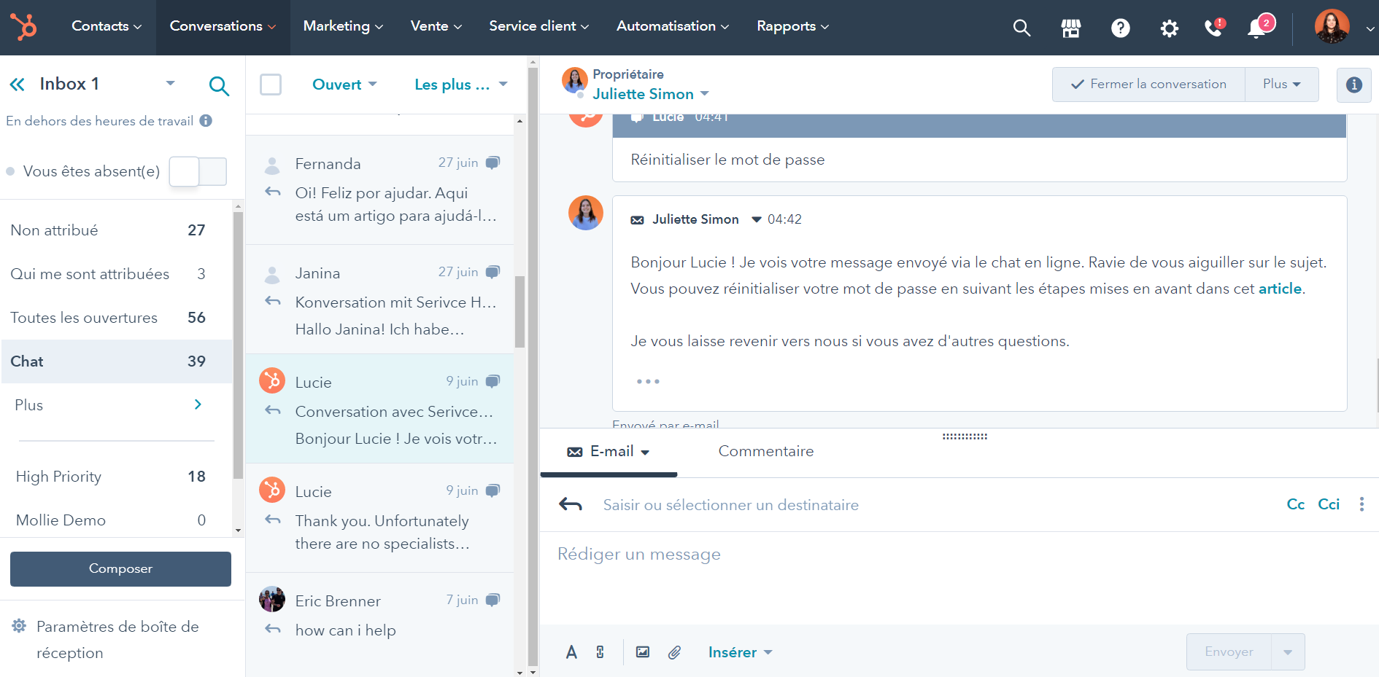This screenshot has width=1379, height=677.
Task: Toggle the 'Vous êtes absent(e)' switch
Action: 198,171
